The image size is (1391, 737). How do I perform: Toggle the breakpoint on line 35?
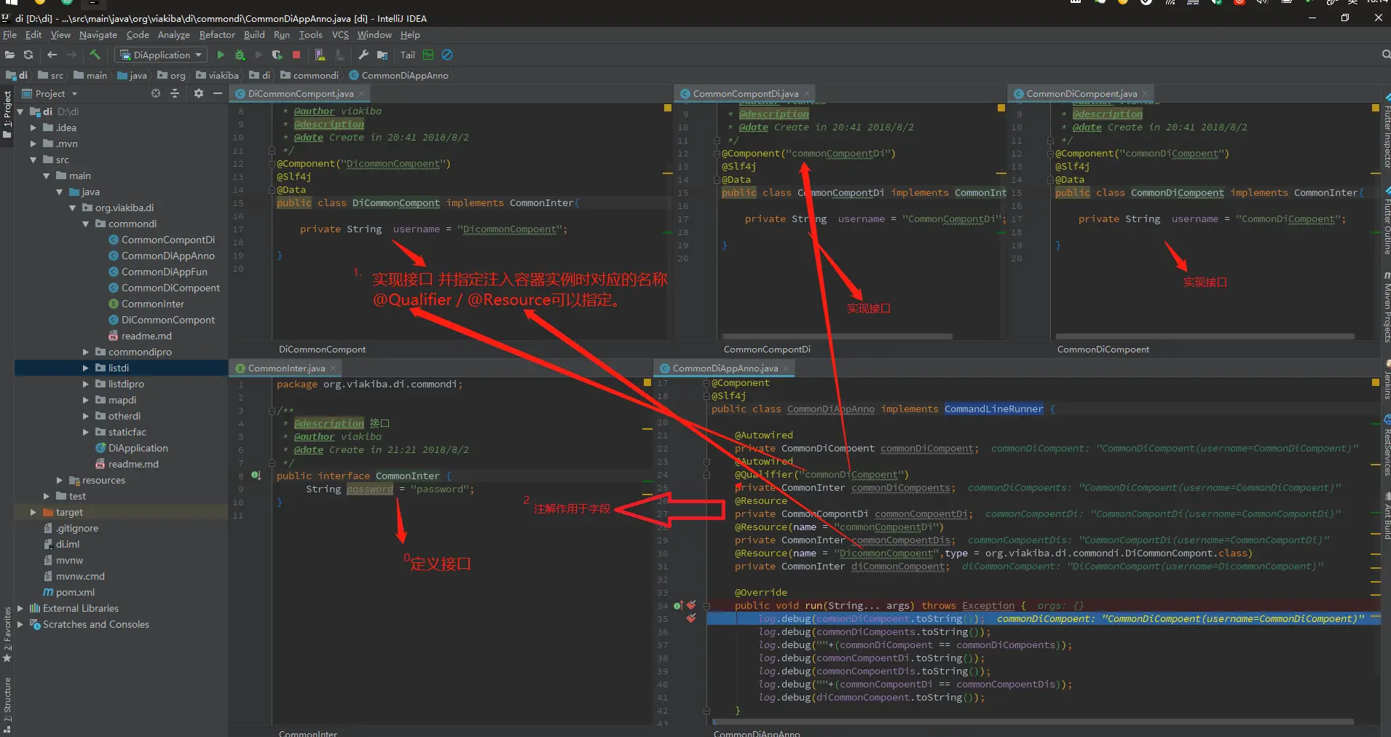(691, 618)
